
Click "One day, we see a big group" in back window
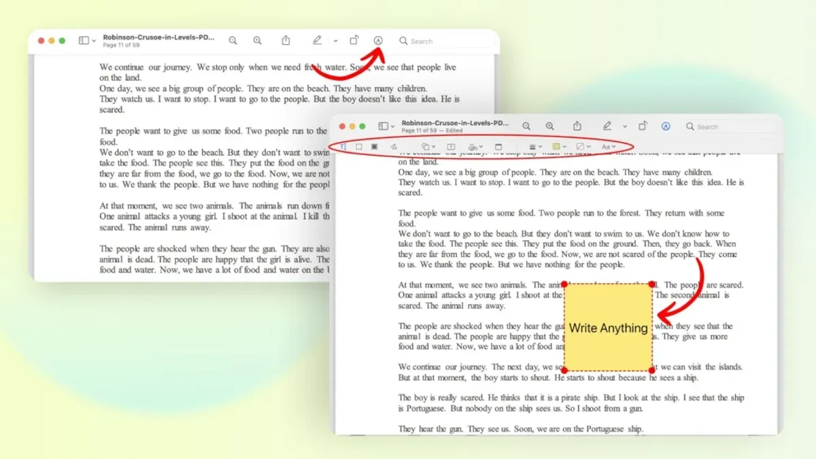263,88
